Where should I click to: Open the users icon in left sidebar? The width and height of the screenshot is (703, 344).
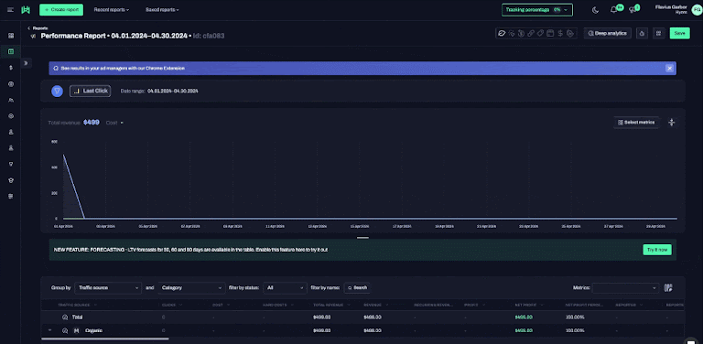(11, 100)
